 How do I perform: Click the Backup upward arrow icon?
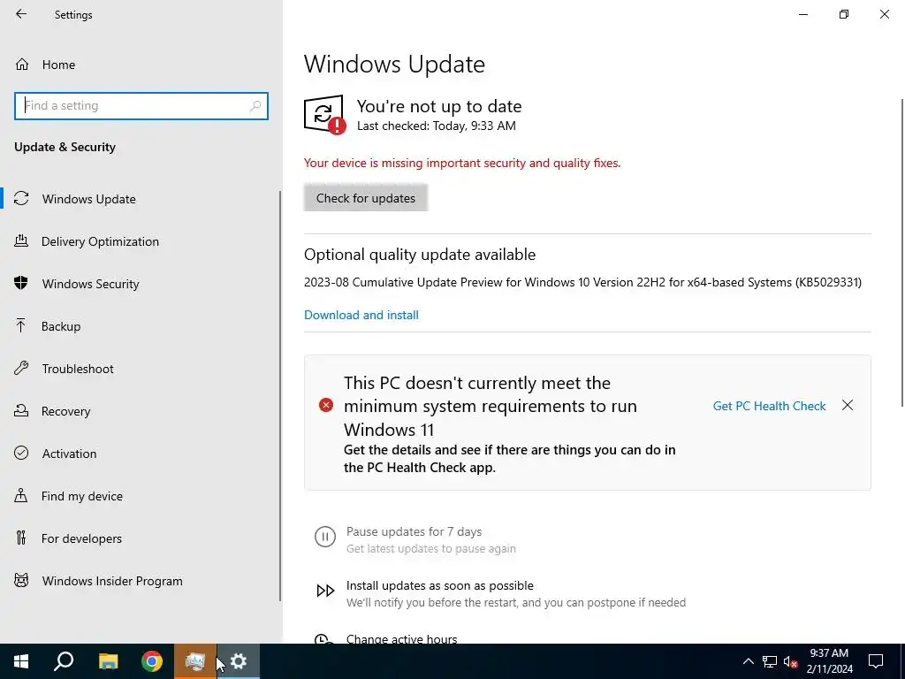tap(21, 325)
